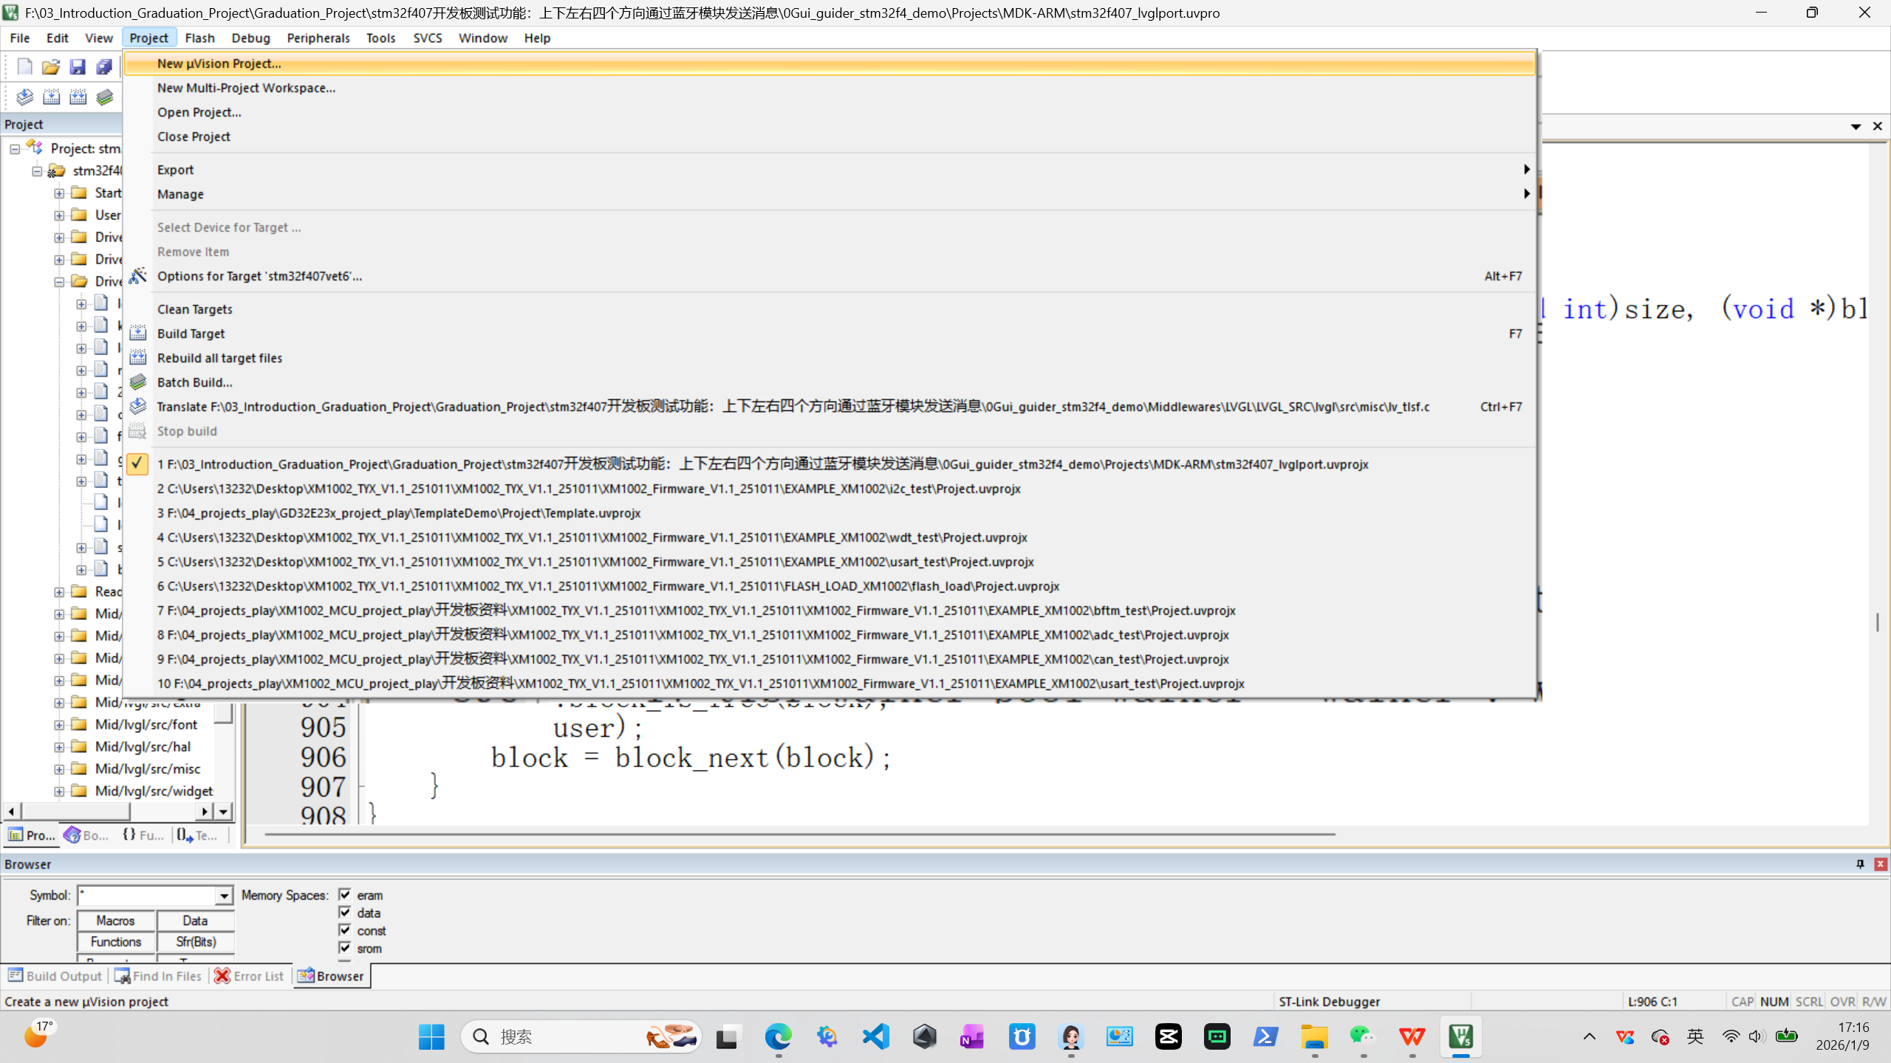Screen dimensions: 1891x1063
Task: Choose Clean Targets menu entry
Action: click(x=830, y=309)
